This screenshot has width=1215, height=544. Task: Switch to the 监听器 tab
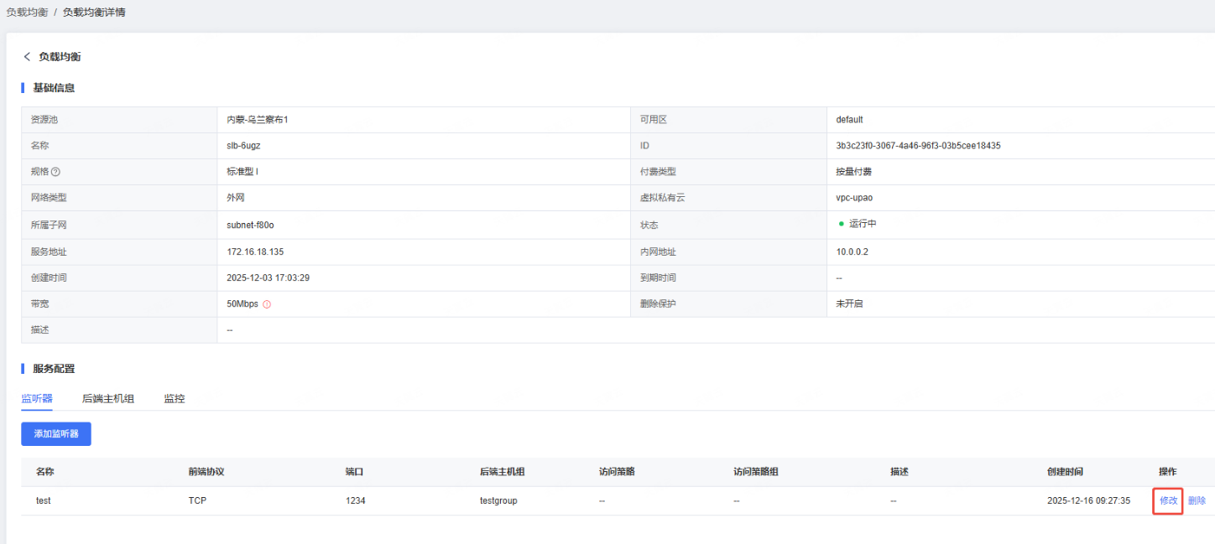[37, 398]
